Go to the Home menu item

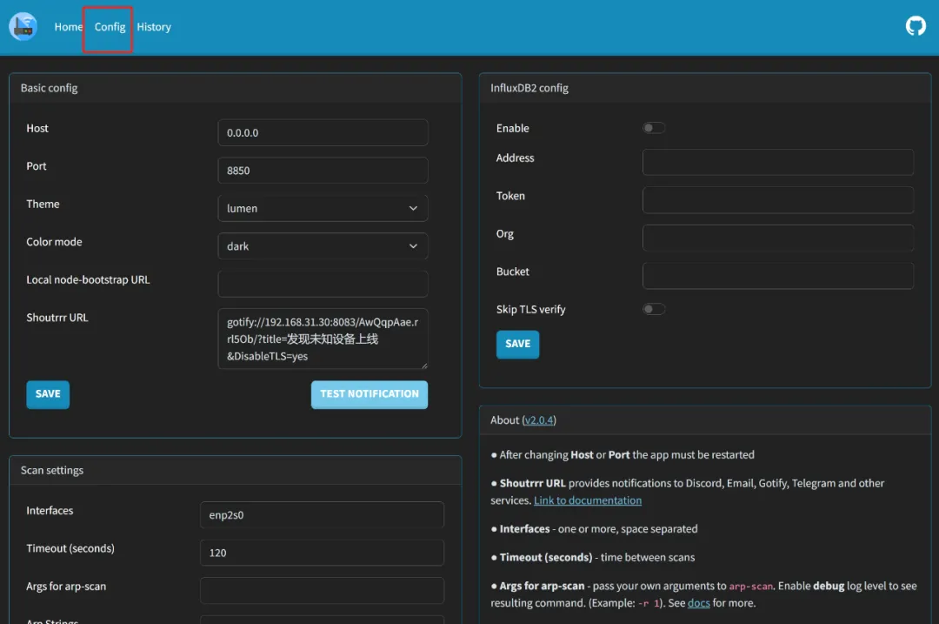click(x=68, y=27)
